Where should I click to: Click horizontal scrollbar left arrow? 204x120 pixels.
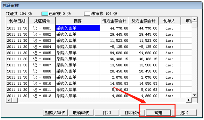[x=9, y=100]
